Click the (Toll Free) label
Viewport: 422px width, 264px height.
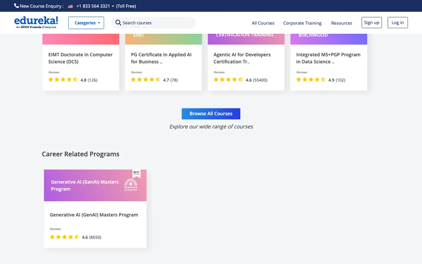126,6
